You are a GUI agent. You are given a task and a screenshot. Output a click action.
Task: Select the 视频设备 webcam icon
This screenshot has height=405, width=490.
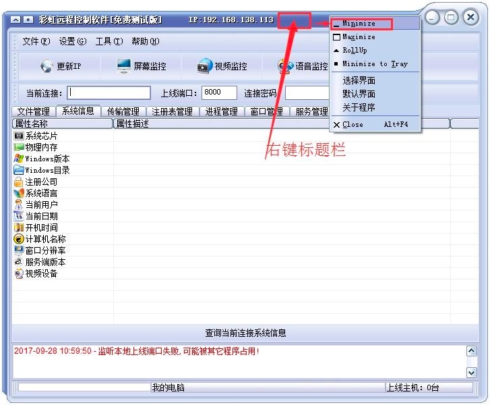click(x=19, y=273)
